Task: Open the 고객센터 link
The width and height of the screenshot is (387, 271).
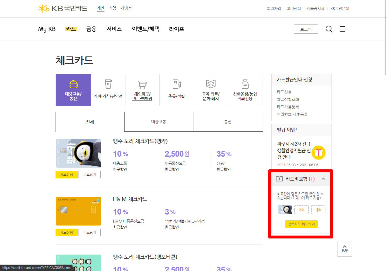Action: click(x=294, y=9)
